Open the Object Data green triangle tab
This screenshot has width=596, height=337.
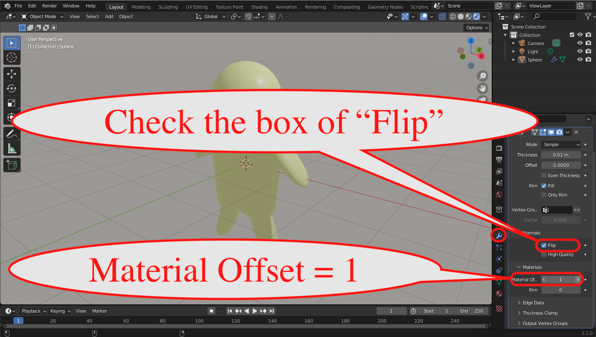click(499, 282)
